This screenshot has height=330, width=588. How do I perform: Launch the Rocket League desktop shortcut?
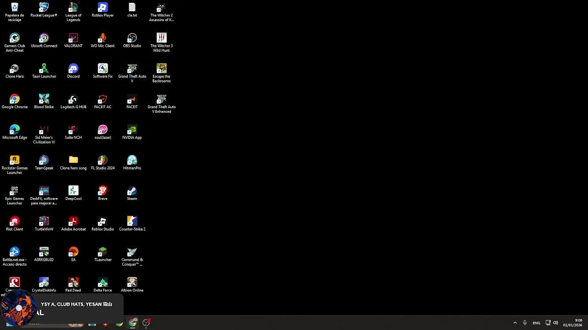click(x=44, y=10)
